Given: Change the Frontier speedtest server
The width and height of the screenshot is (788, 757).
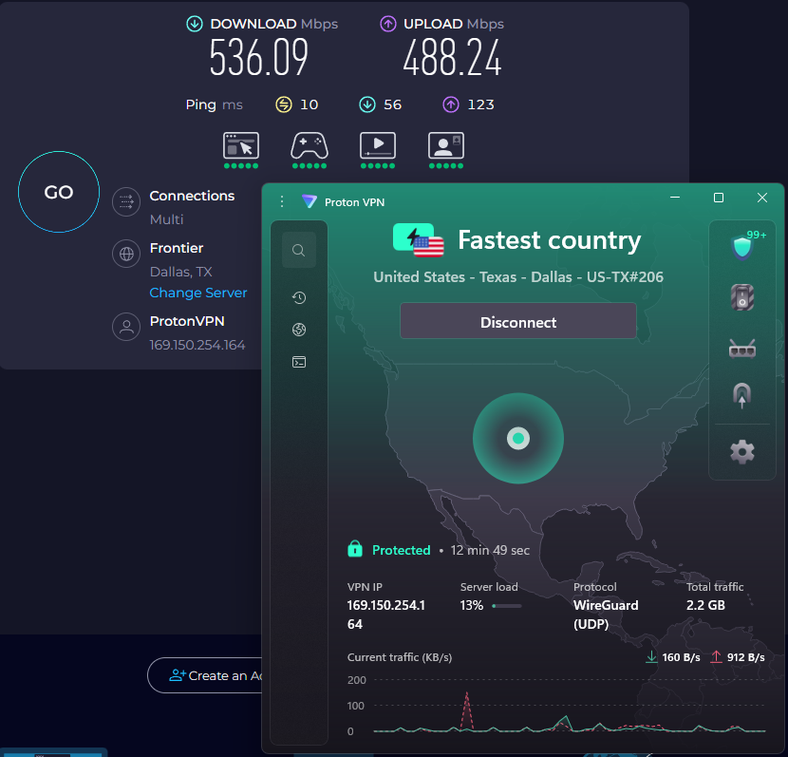Looking at the screenshot, I should click(x=197, y=293).
